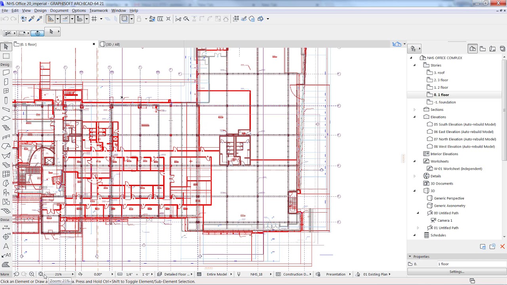Click the Find and Select icon
Screen dimensions: 507x285
24,19
